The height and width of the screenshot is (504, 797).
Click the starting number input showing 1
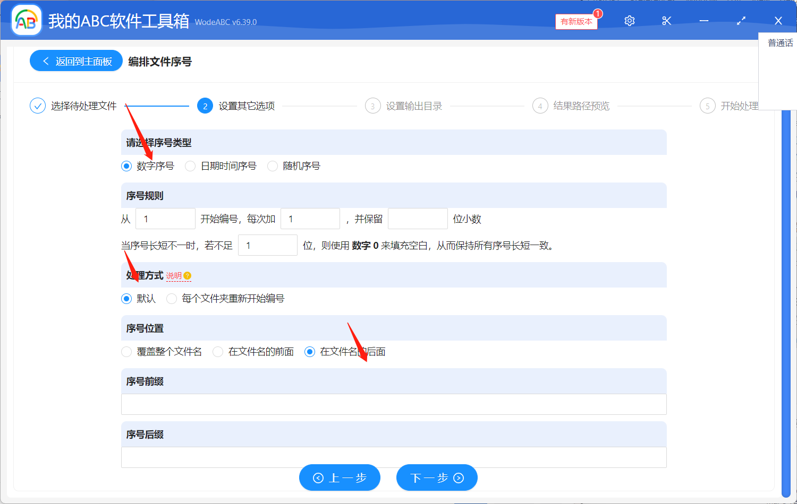click(x=165, y=218)
